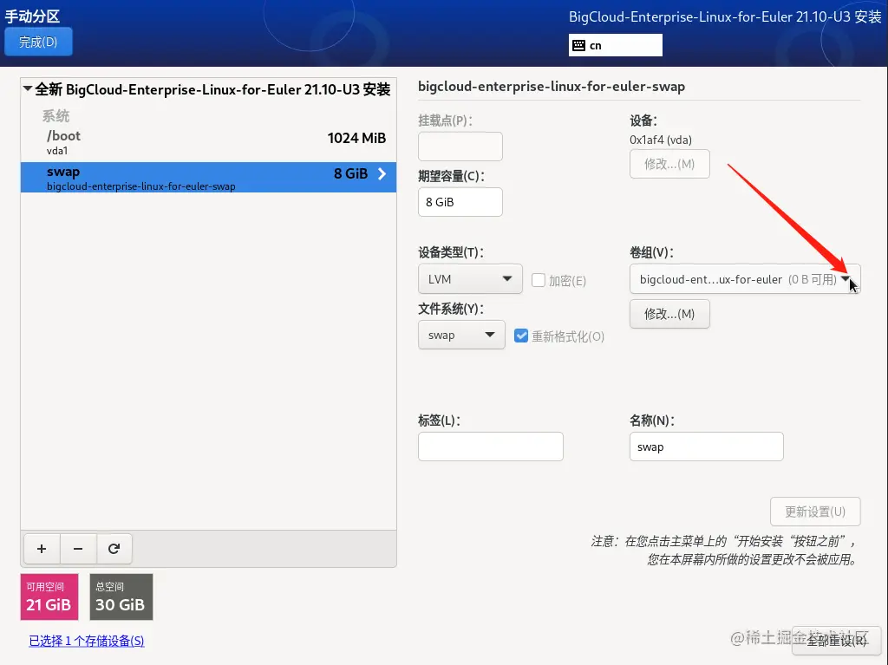The image size is (888, 665).
Task: Click the keyboard icon in the layout selector
Action: pyautogui.click(x=579, y=44)
